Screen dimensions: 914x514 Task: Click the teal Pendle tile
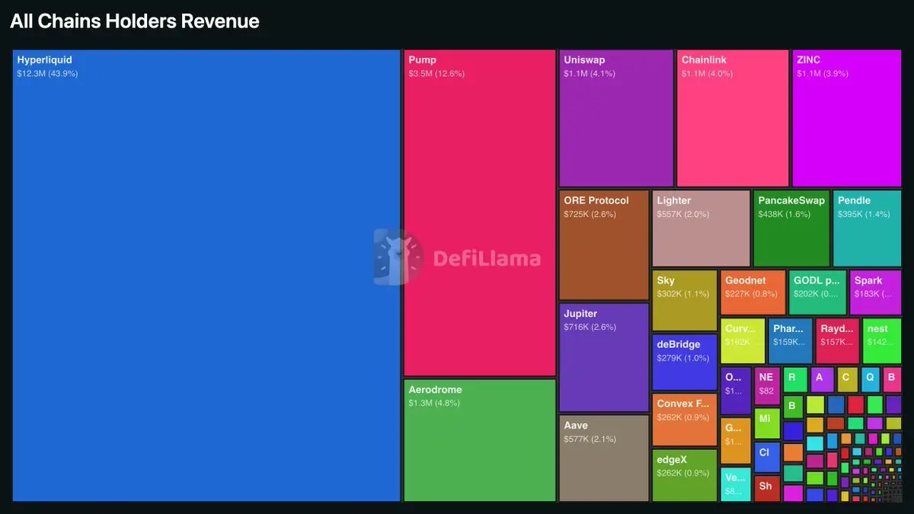click(x=868, y=228)
